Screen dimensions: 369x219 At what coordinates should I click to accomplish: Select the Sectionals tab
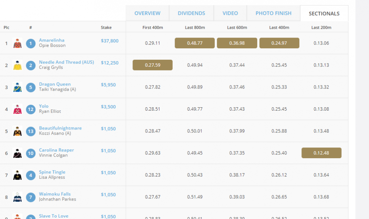[x=324, y=13]
